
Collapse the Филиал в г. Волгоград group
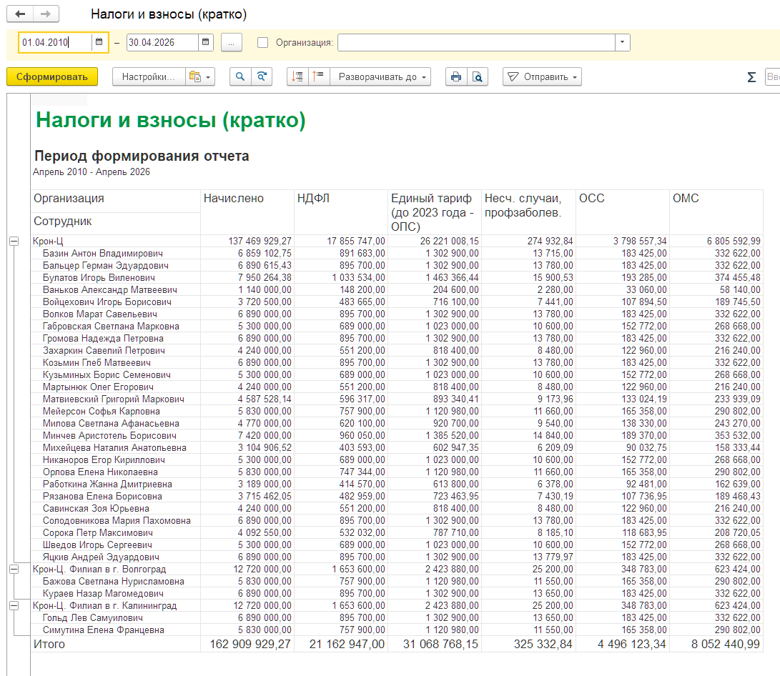(x=14, y=569)
